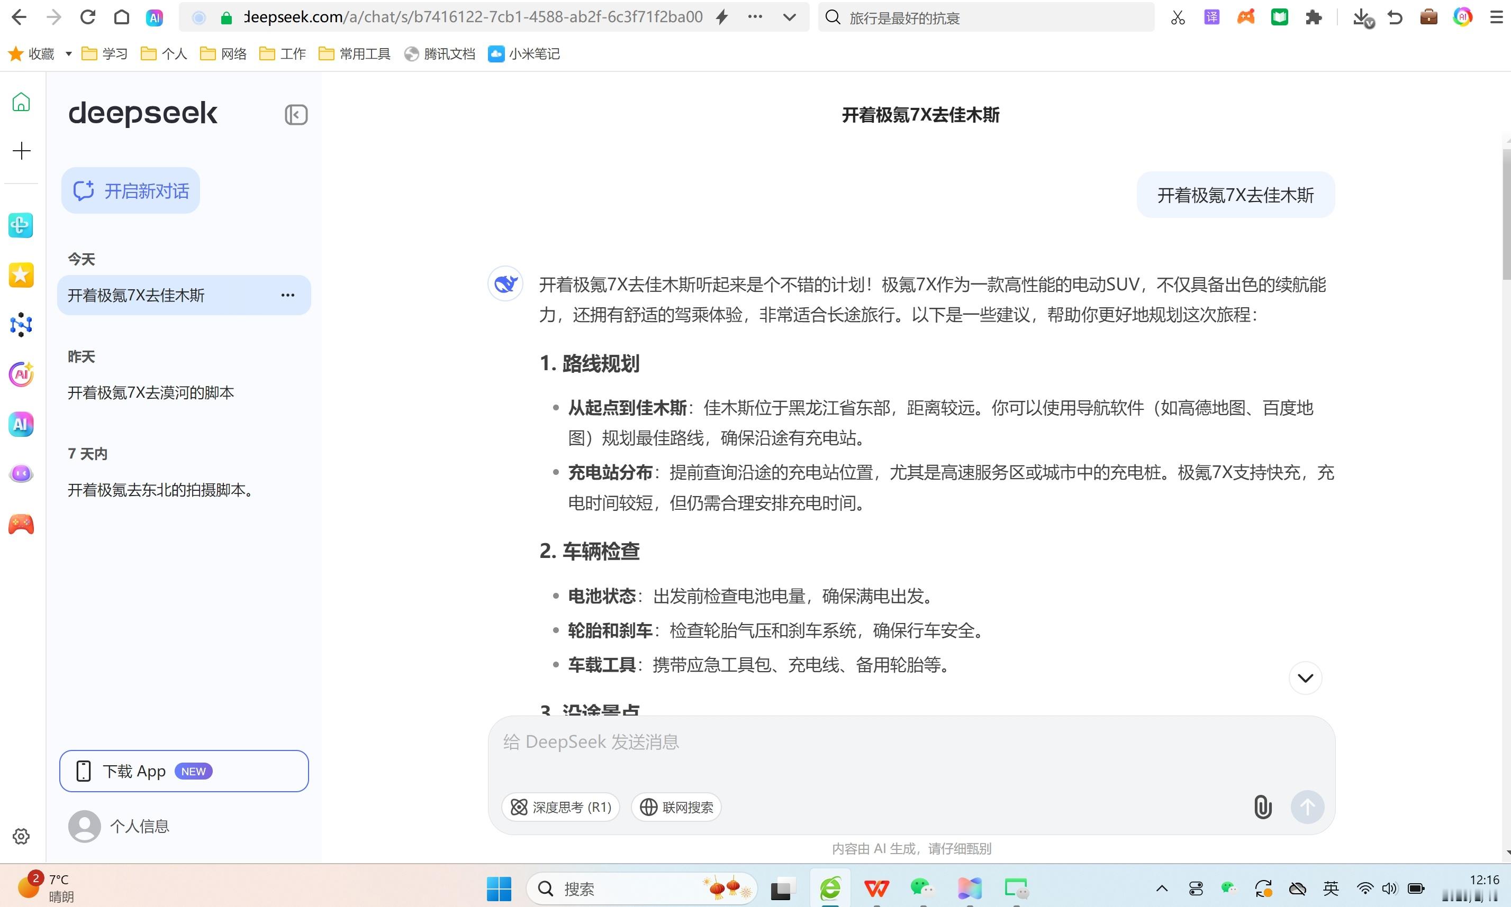Open the yellow star favorites sidebar icon
The width and height of the screenshot is (1511, 907).
coord(21,275)
